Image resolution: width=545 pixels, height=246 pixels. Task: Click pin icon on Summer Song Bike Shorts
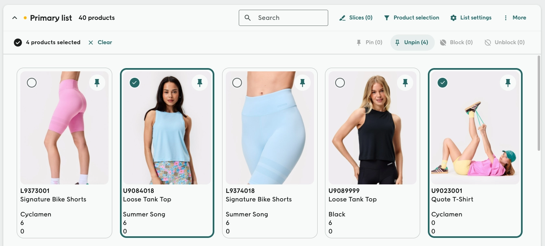[x=302, y=83]
